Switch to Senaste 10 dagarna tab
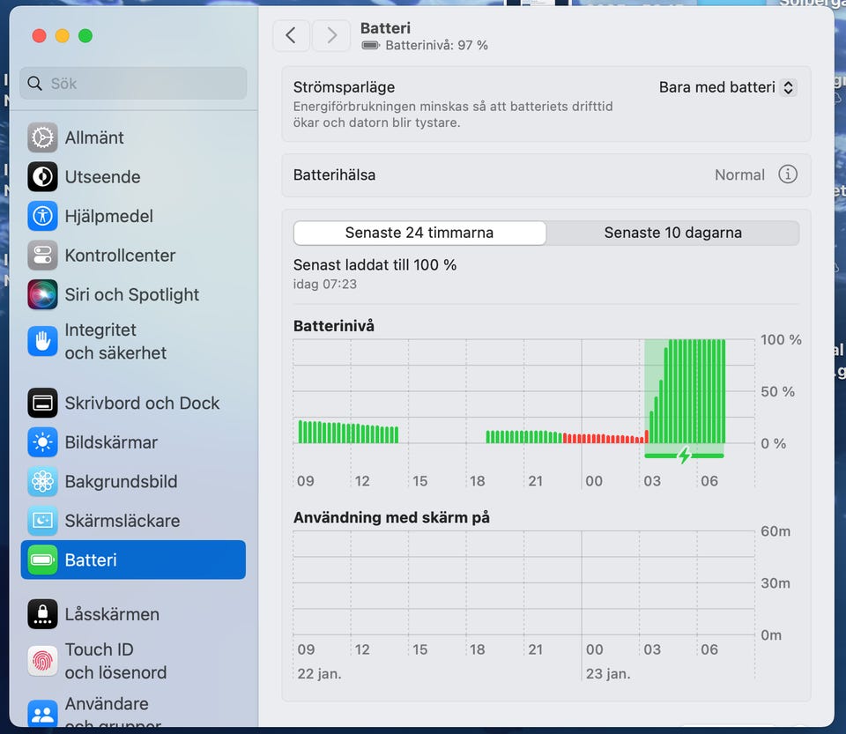The width and height of the screenshot is (846, 734). pos(672,233)
